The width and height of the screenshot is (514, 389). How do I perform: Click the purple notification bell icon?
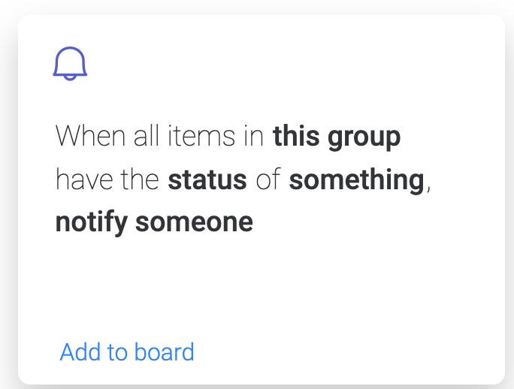click(70, 64)
